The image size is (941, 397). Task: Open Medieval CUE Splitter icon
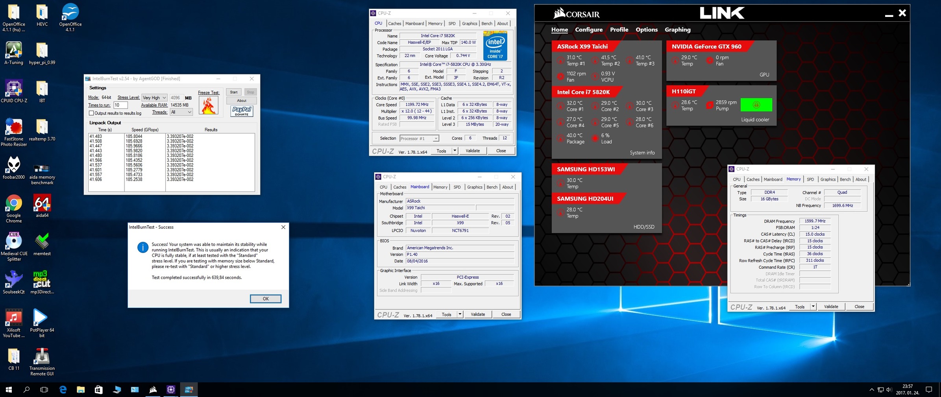point(14,247)
